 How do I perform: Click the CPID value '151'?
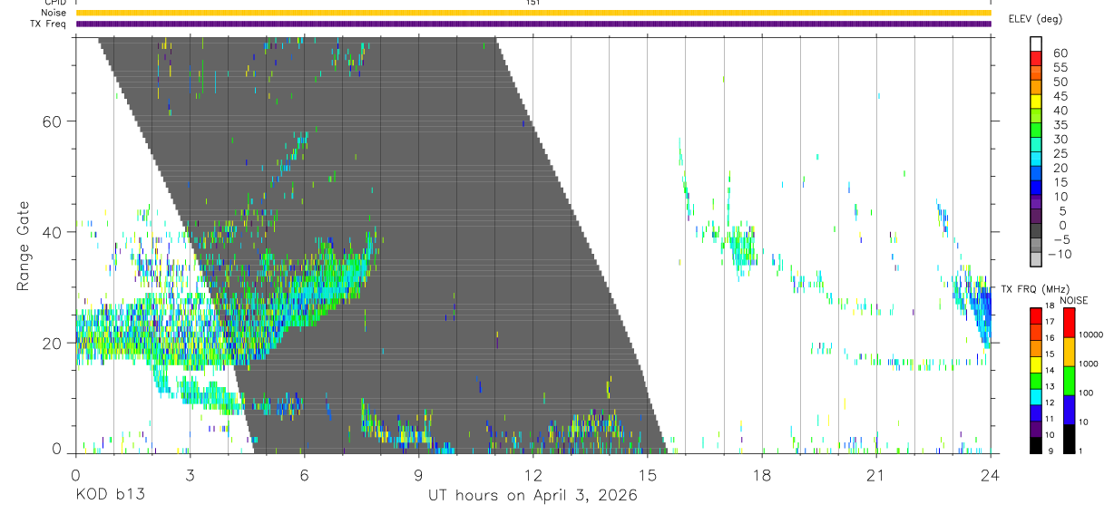(x=533, y=3)
